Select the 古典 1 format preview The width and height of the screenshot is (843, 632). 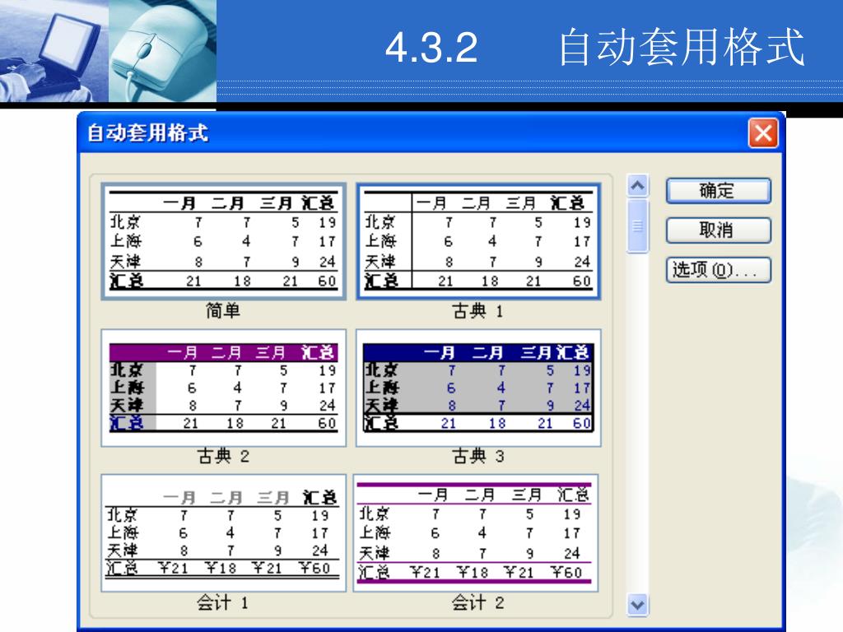coord(478,241)
